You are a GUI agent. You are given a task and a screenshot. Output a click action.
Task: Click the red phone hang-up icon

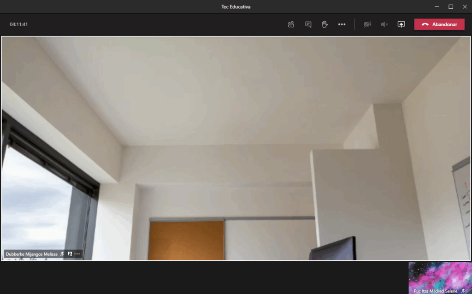(x=425, y=24)
